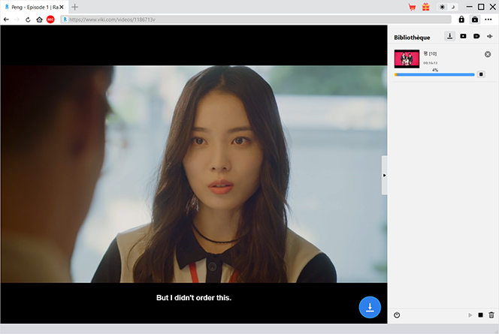Start recording with the red REC button

coord(50,20)
